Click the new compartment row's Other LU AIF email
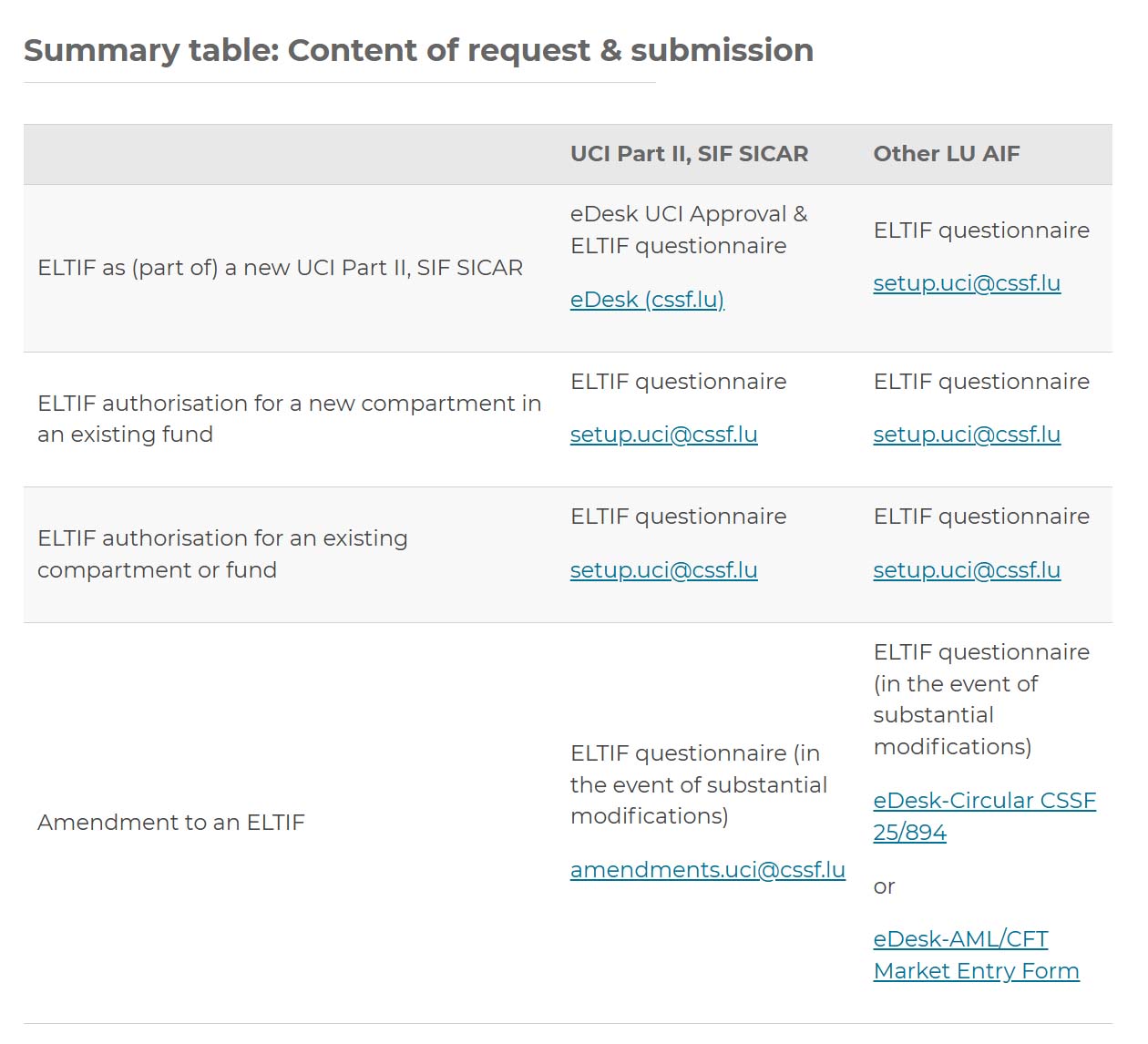The width and height of the screenshot is (1148, 1044). [x=967, y=435]
